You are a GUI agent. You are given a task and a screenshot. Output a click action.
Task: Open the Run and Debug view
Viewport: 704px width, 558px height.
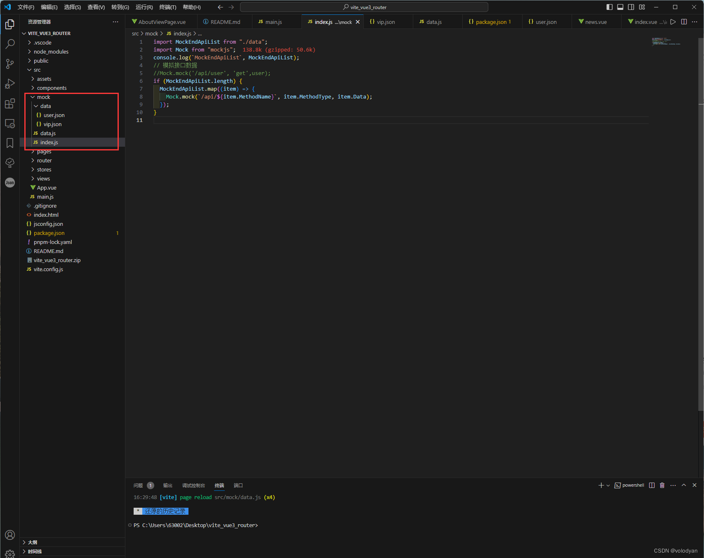click(x=10, y=84)
